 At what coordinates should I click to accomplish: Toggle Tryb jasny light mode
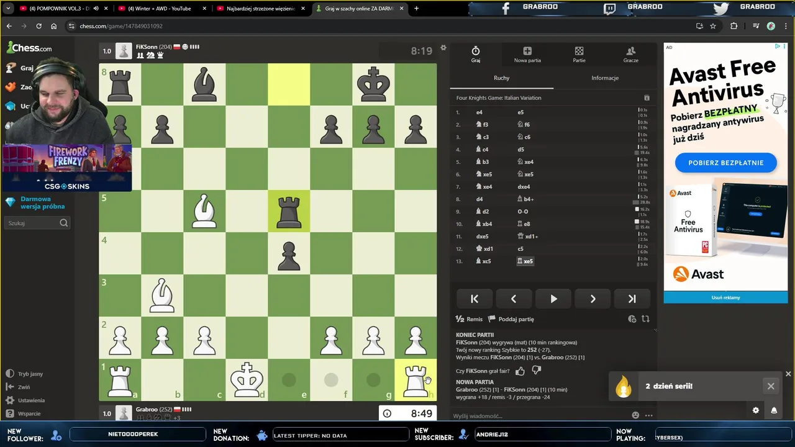pyautogui.click(x=25, y=374)
